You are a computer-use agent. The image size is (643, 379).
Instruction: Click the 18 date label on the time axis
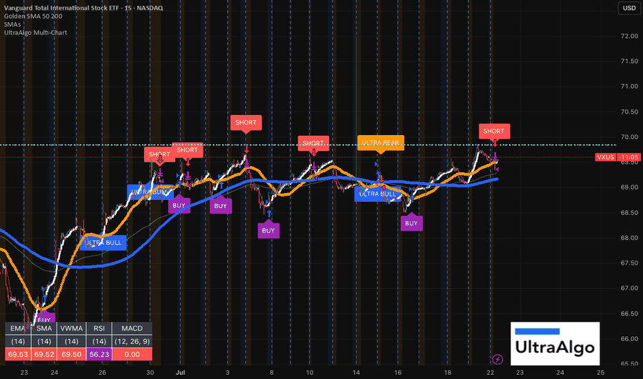447,372
